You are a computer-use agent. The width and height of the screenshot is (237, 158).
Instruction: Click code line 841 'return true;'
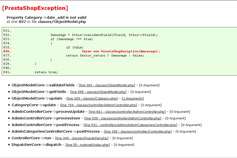pos(46,72)
